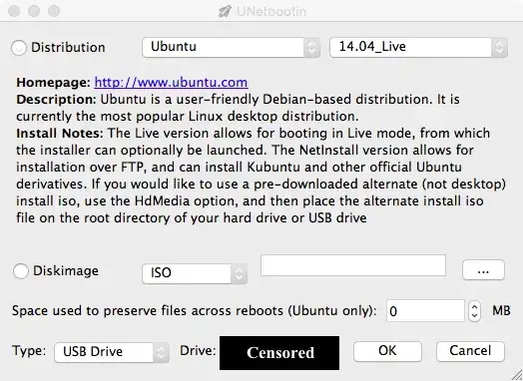Click the 'Space used to preserve files' label
The height and width of the screenshot is (381, 523).
(x=194, y=310)
